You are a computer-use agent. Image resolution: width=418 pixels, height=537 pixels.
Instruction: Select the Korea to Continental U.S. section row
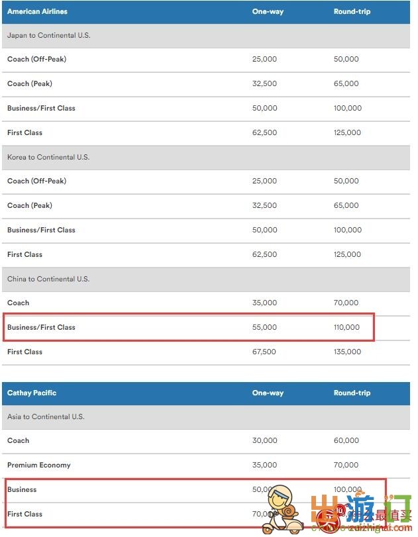click(206, 158)
